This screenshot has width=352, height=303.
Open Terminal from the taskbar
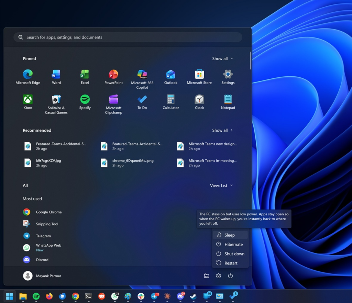(88, 296)
